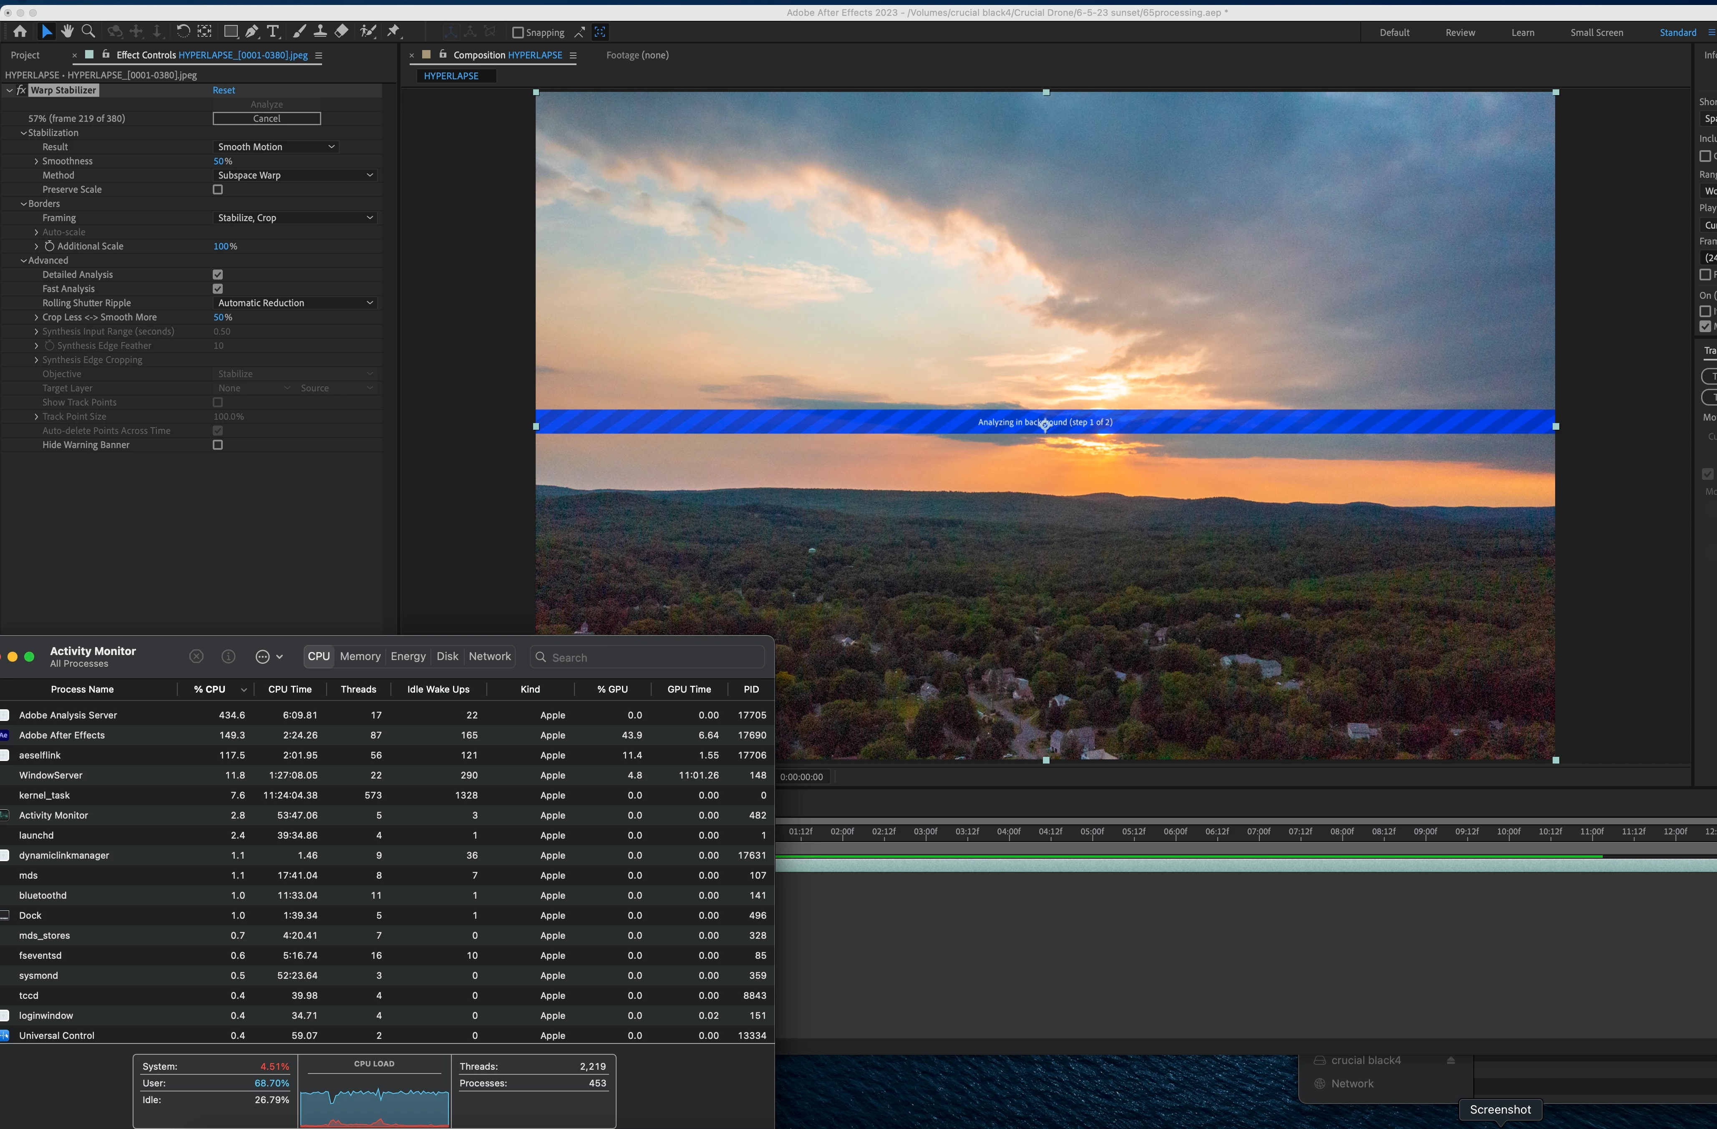Select the Rotation tool
Screen dimensions: 1717x1129
pos(183,32)
